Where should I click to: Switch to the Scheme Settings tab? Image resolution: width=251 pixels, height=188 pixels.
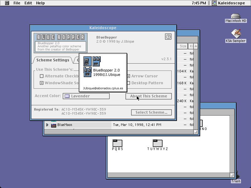pyautogui.click(x=53, y=60)
